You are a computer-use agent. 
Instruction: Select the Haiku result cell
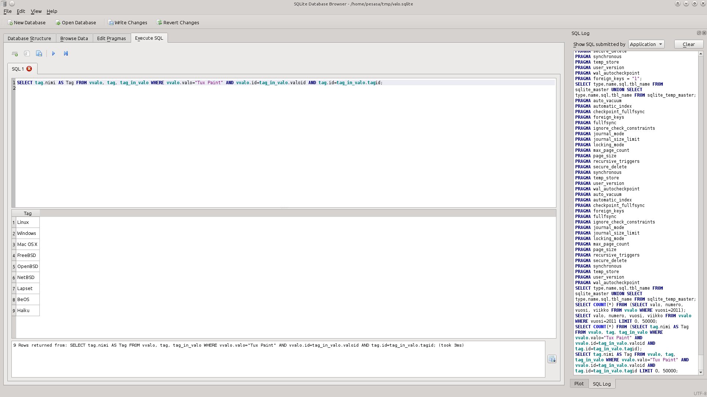28,311
